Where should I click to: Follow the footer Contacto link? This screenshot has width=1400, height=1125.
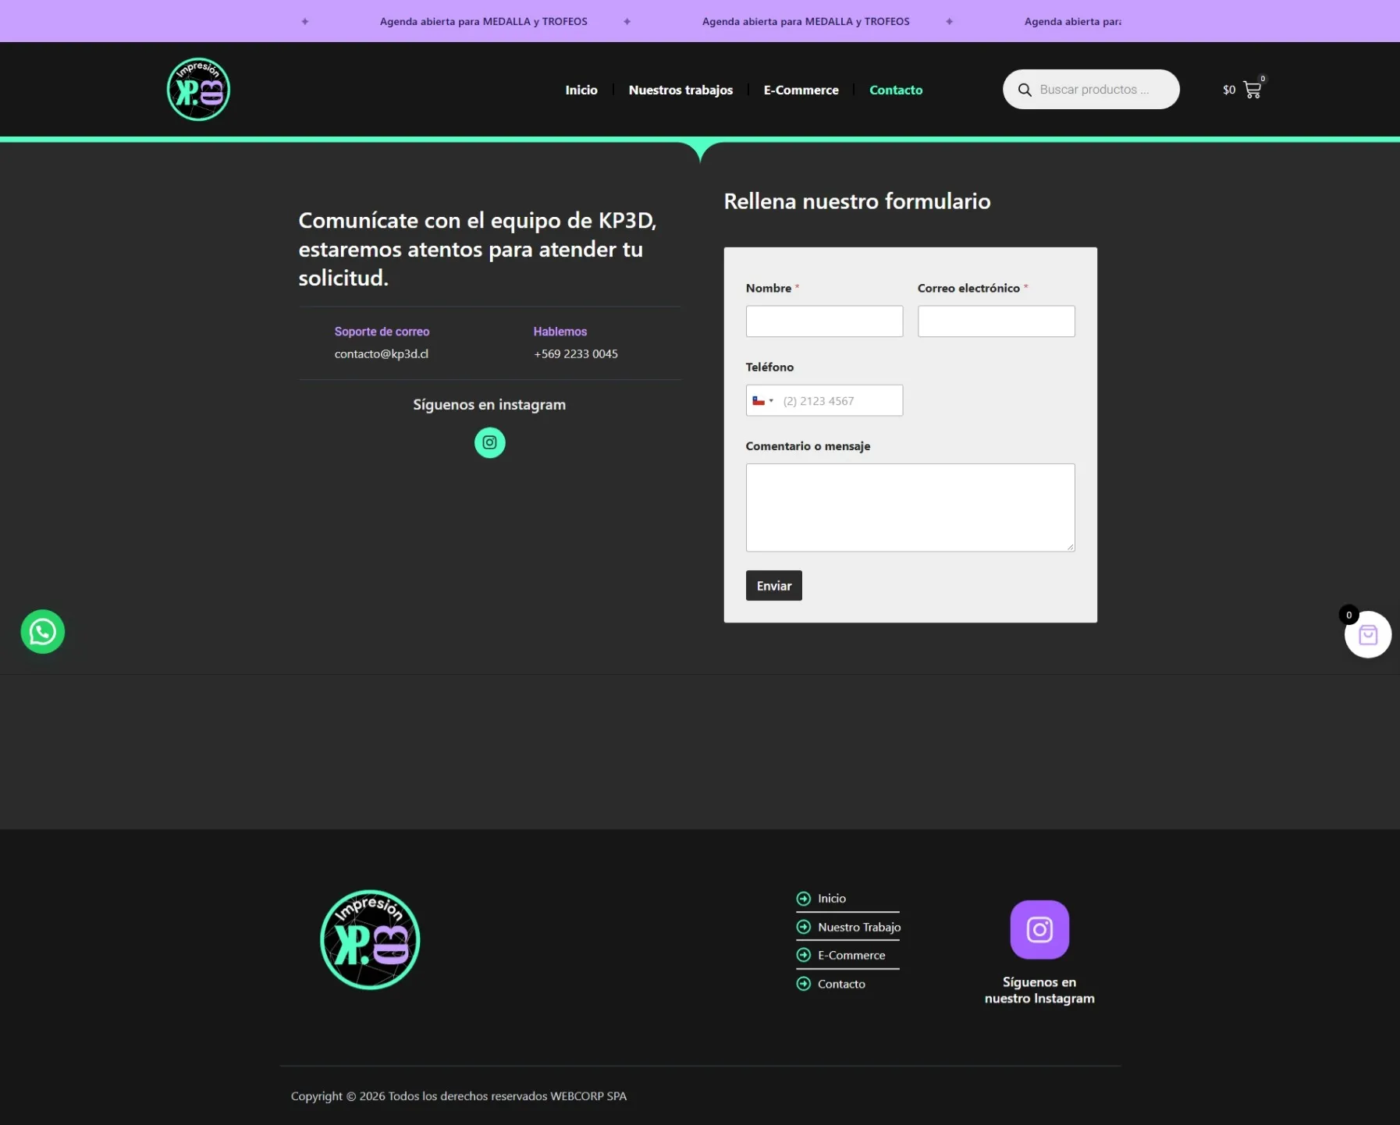pos(841,984)
